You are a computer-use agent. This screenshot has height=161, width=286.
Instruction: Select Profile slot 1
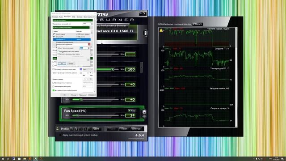coord(71,129)
